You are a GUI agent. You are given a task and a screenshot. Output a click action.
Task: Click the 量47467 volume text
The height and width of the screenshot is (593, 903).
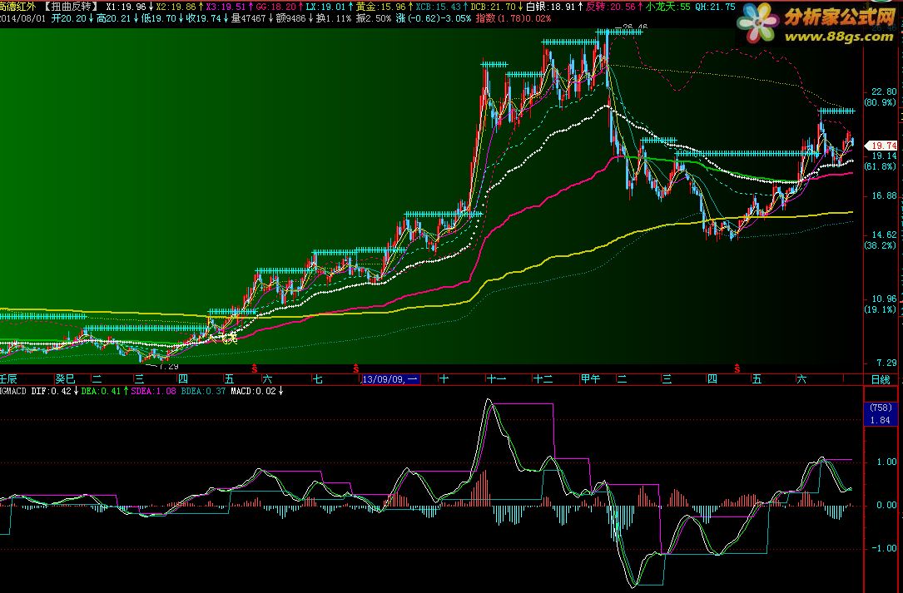(248, 18)
